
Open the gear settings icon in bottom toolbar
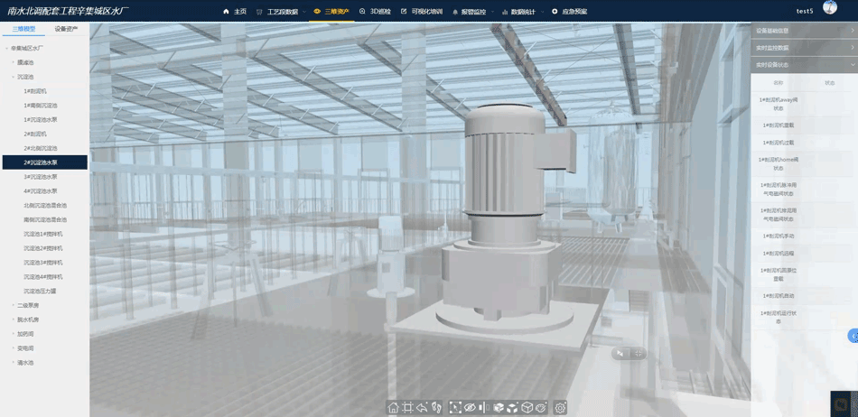(561, 408)
